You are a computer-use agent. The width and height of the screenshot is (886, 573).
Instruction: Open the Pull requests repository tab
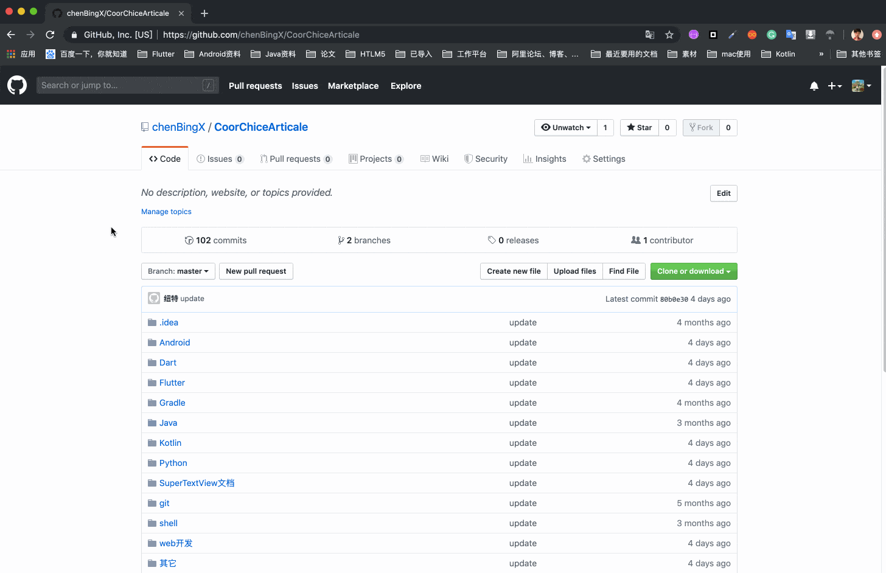(x=296, y=159)
